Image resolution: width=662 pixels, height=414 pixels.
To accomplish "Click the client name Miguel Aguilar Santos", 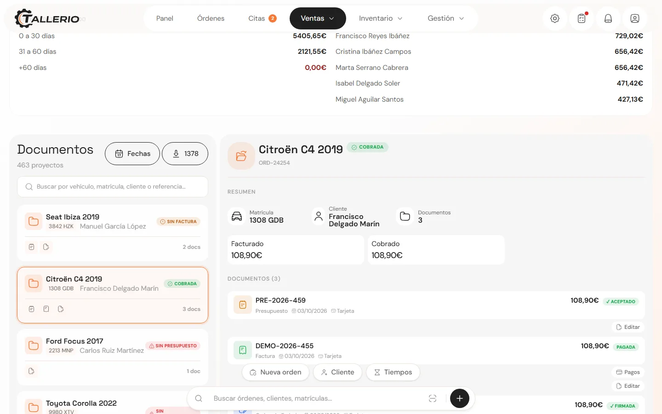I will pyautogui.click(x=370, y=99).
